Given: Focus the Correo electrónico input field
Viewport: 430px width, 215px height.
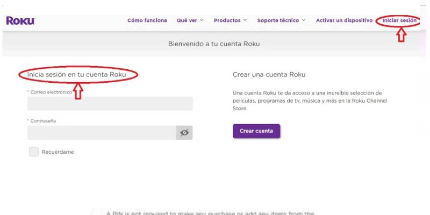Looking at the screenshot, I should click(110, 104).
